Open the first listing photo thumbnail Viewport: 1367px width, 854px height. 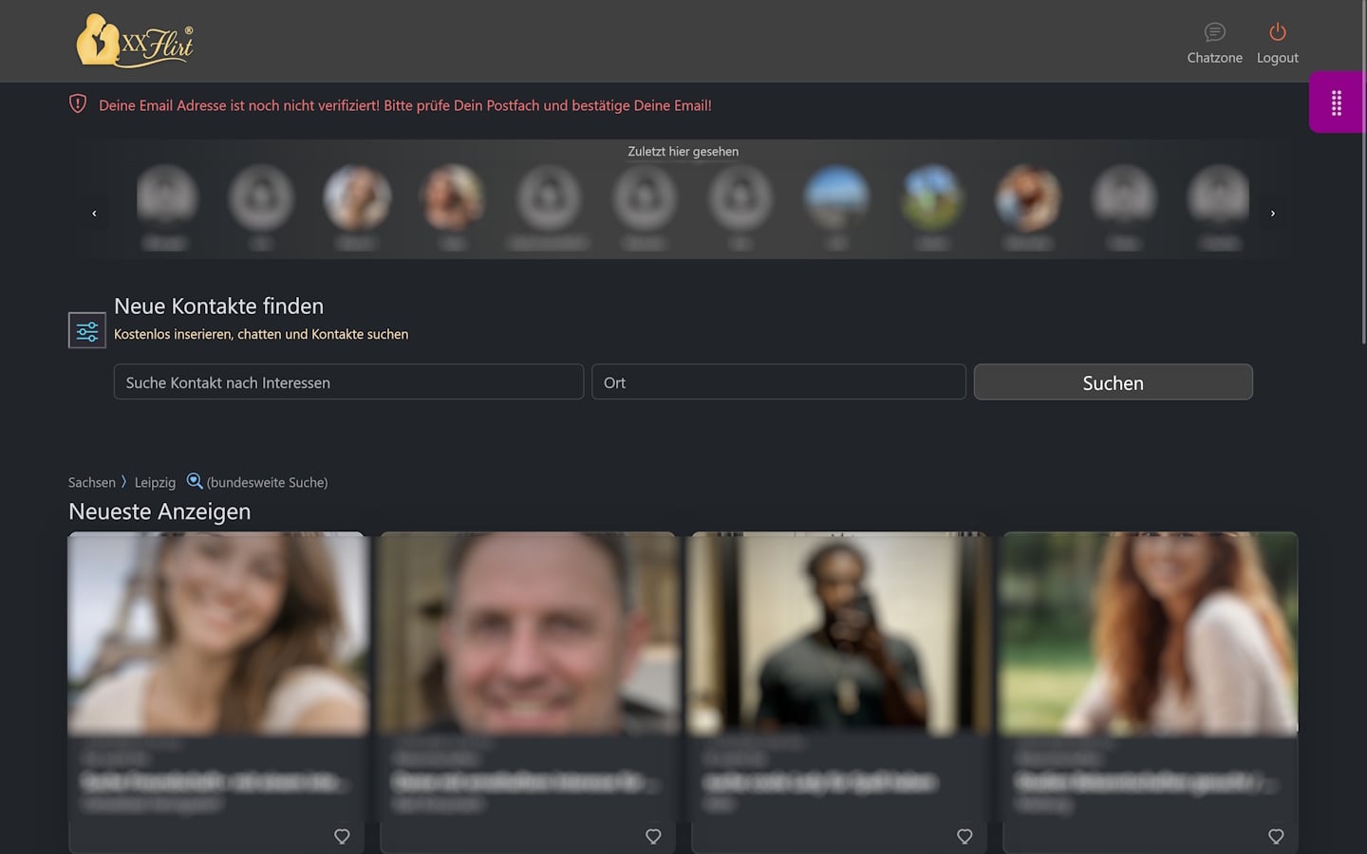(216, 634)
